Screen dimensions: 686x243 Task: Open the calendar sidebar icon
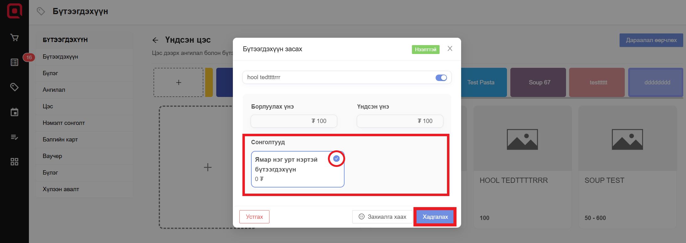[14, 112]
